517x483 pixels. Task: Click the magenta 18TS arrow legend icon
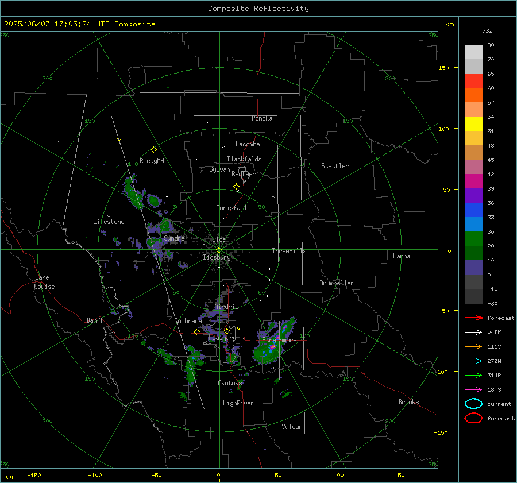click(473, 390)
